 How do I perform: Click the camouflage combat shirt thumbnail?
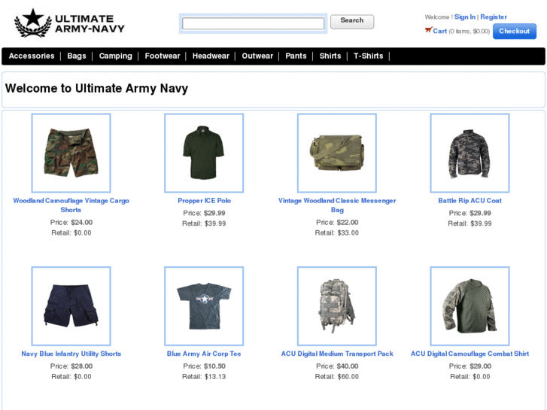click(470, 306)
